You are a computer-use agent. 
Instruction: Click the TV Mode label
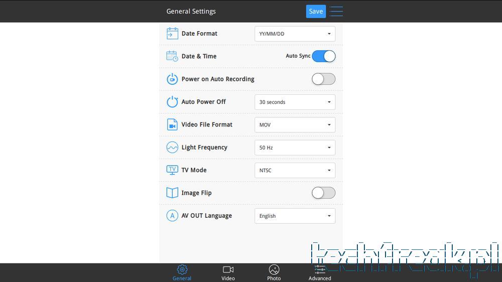(194, 170)
